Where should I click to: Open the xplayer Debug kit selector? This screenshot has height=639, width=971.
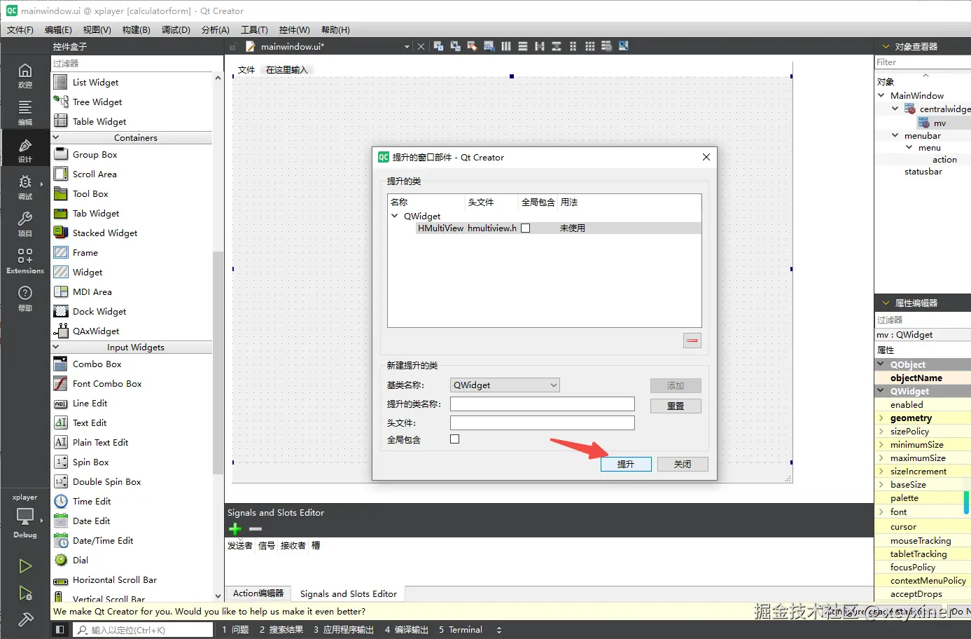coord(25,517)
